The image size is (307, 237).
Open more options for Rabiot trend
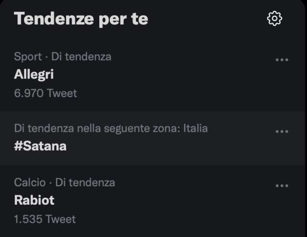pyautogui.click(x=282, y=186)
